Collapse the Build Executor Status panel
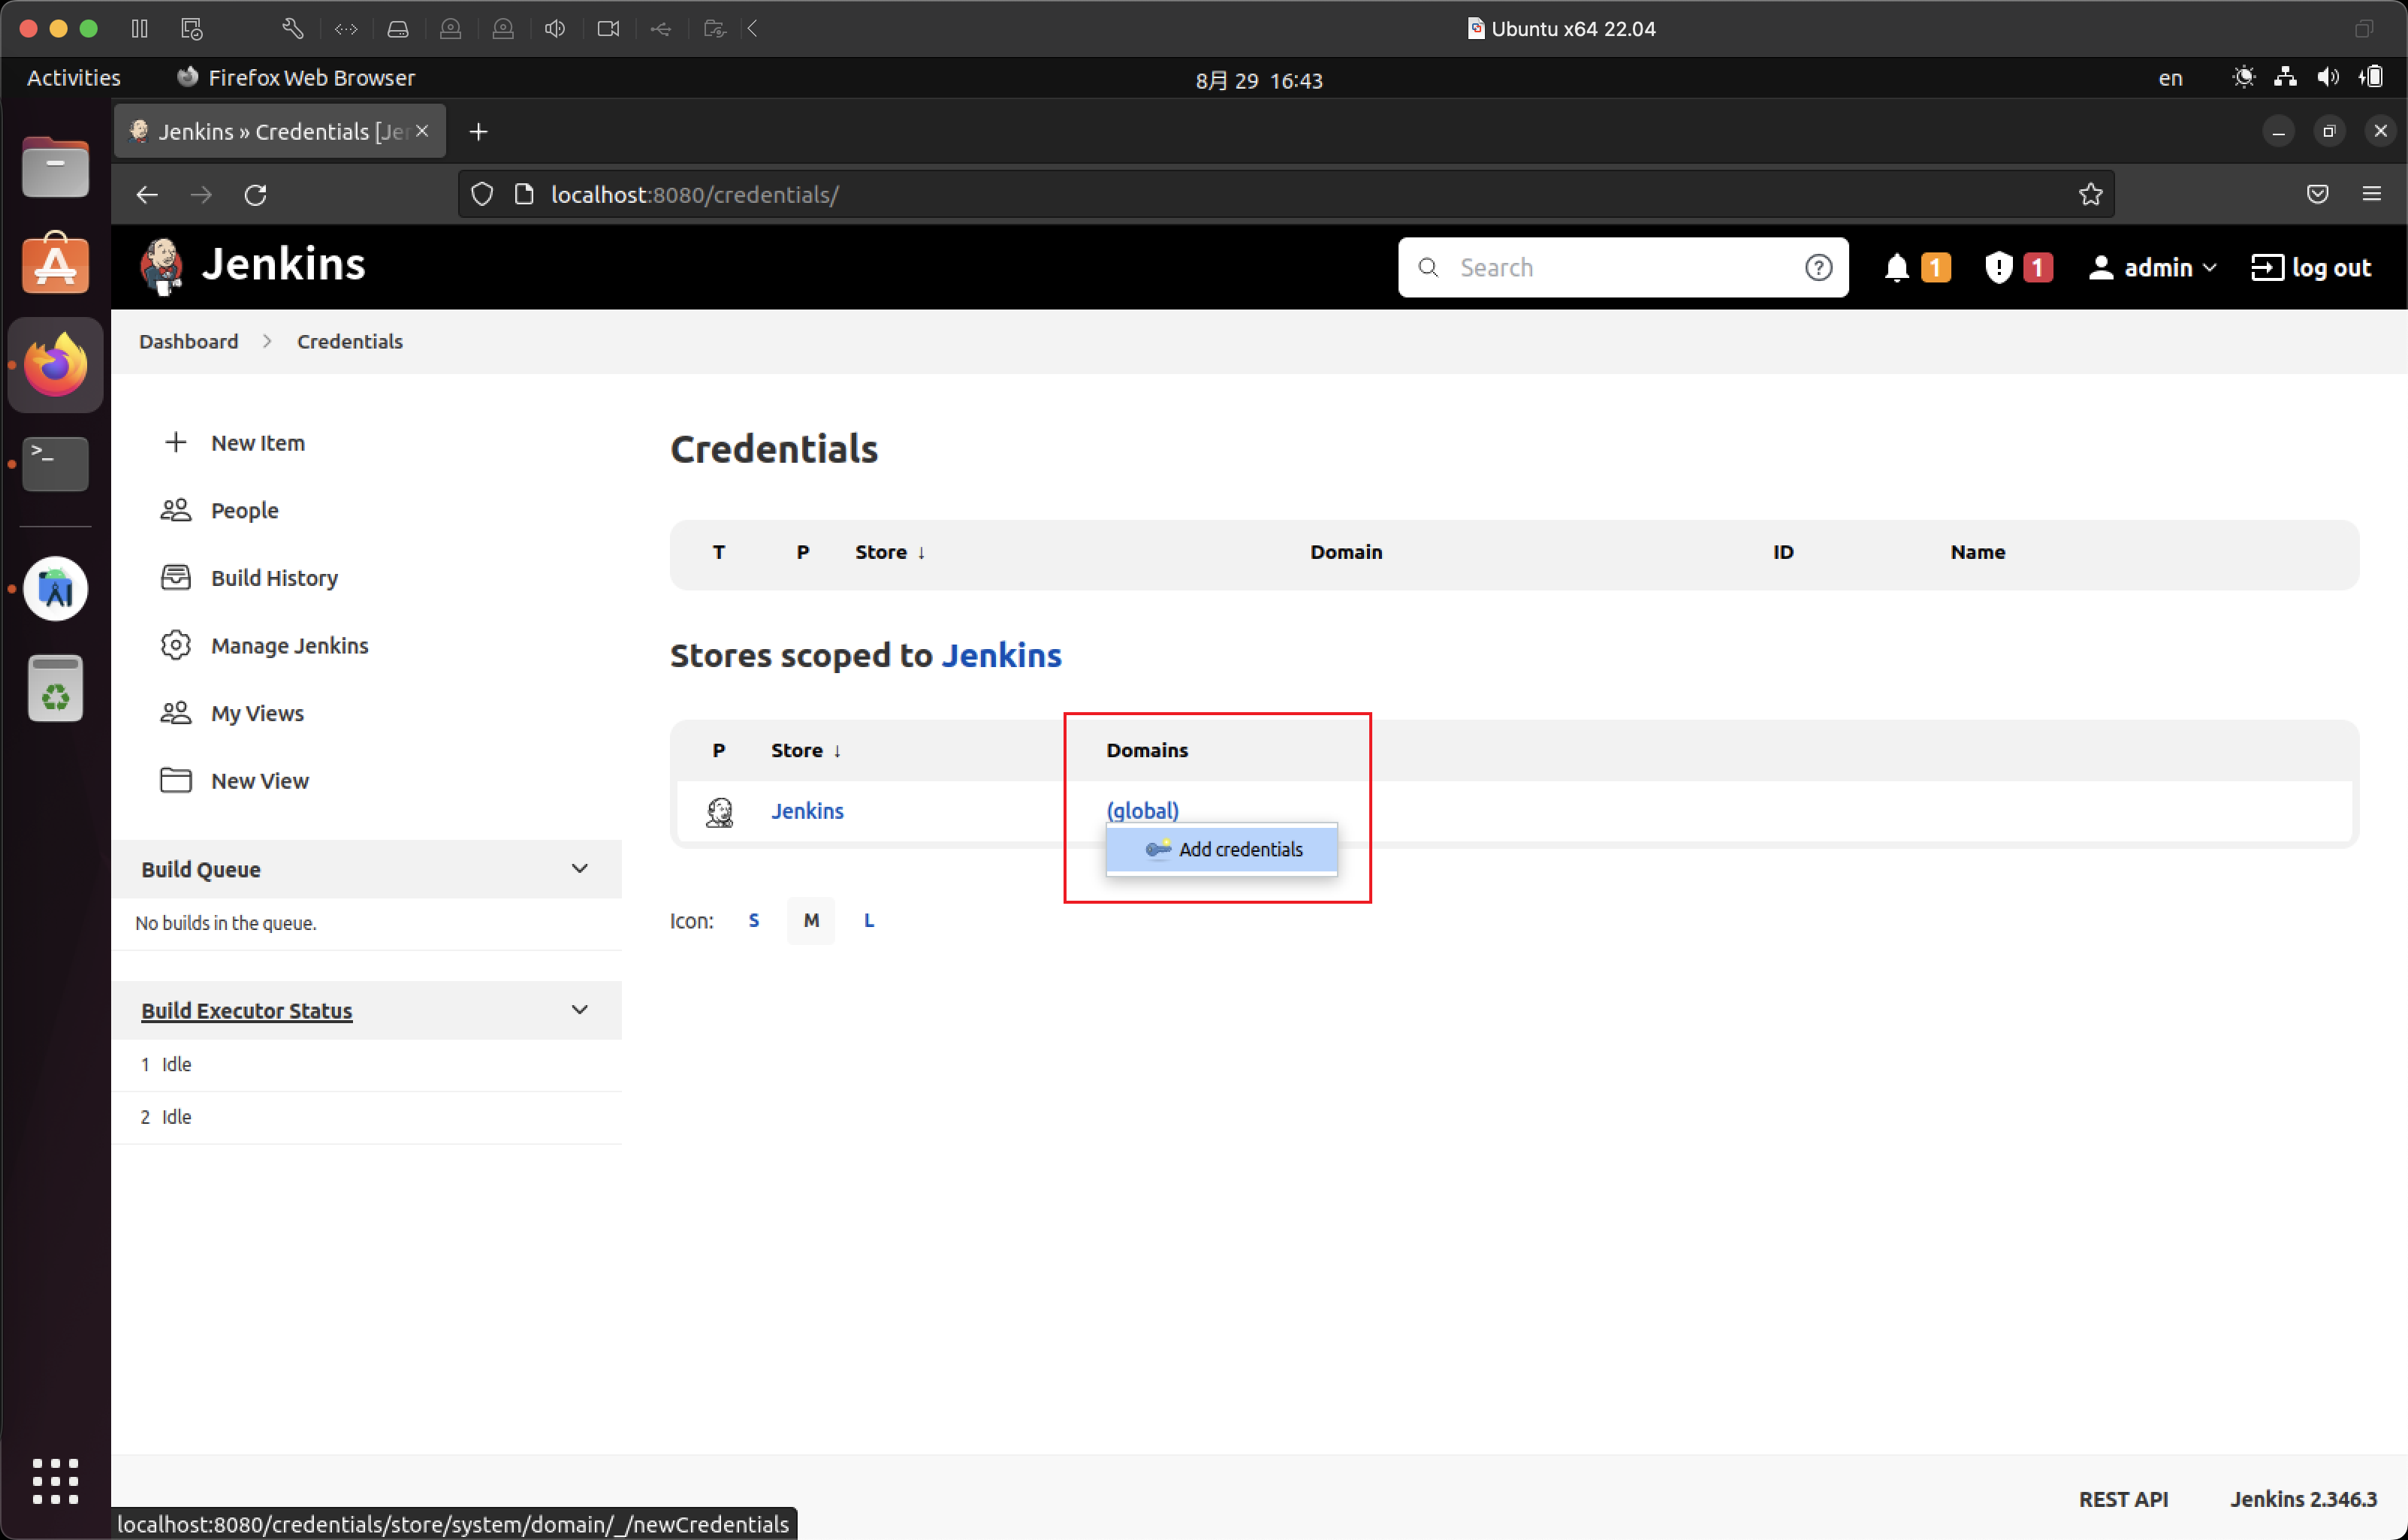The width and height of the screenshot is (2408, 1540). [x=579, y=1009]
